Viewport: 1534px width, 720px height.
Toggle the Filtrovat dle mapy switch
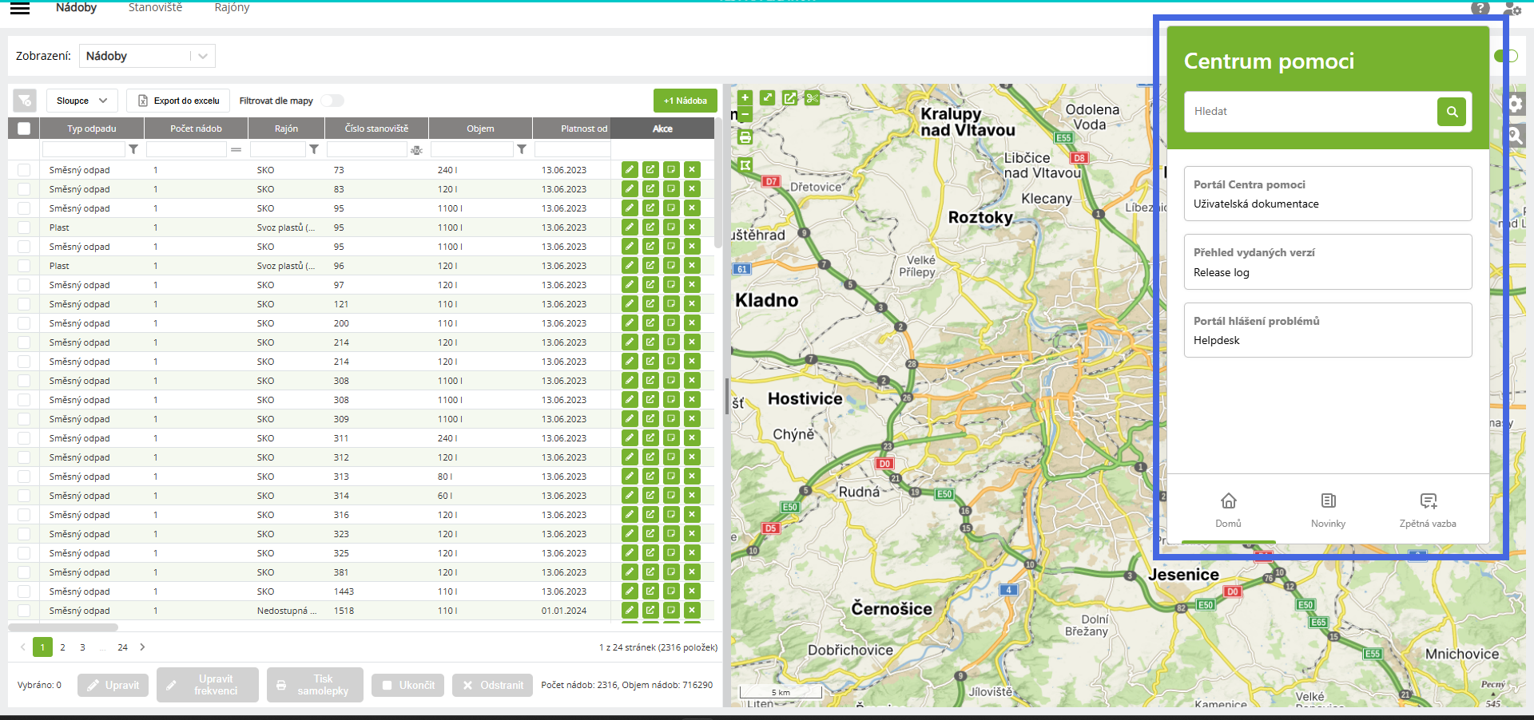(332, 101)
